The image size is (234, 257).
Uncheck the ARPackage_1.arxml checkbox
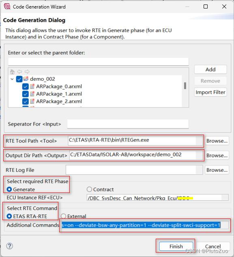click(26, 94)
